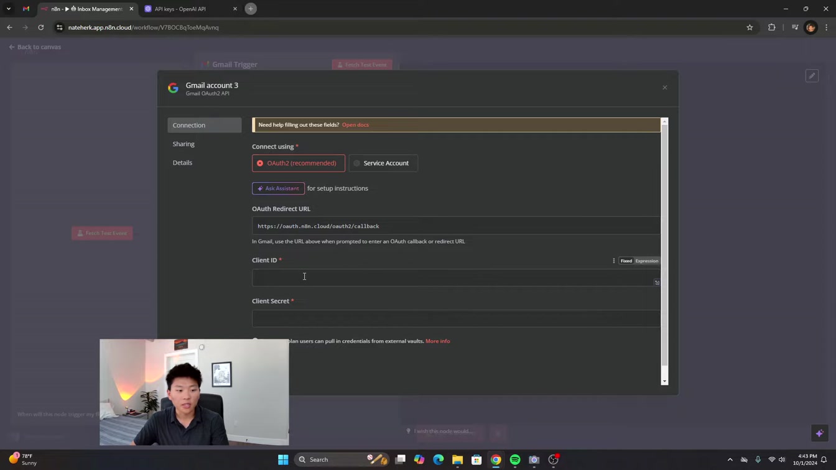The height and width of the screenshot is (470, 836).
Task: Click the Client ID input field
Action: click(456, 278)
